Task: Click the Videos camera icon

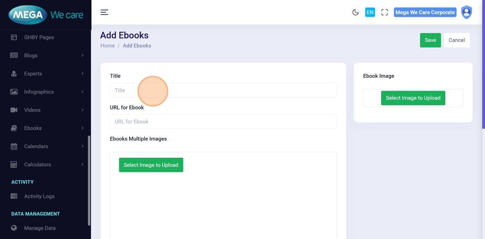Action: pos(14,110)
